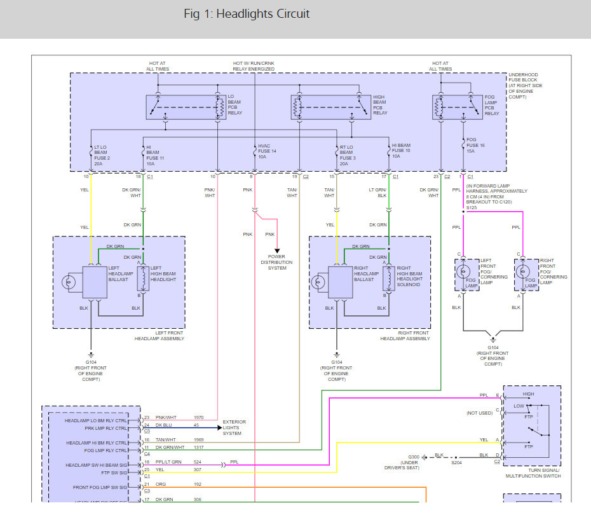Click the S125 splice dot on purple wire
The width and height of the screenshot is (591, 517).
point(463,212)
